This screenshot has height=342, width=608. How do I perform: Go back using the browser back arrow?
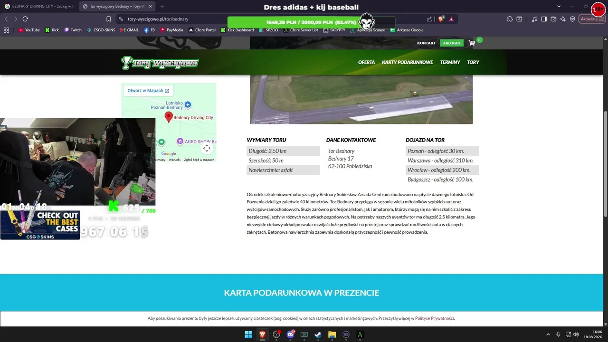pyautogui.click(x=6, y=19)
